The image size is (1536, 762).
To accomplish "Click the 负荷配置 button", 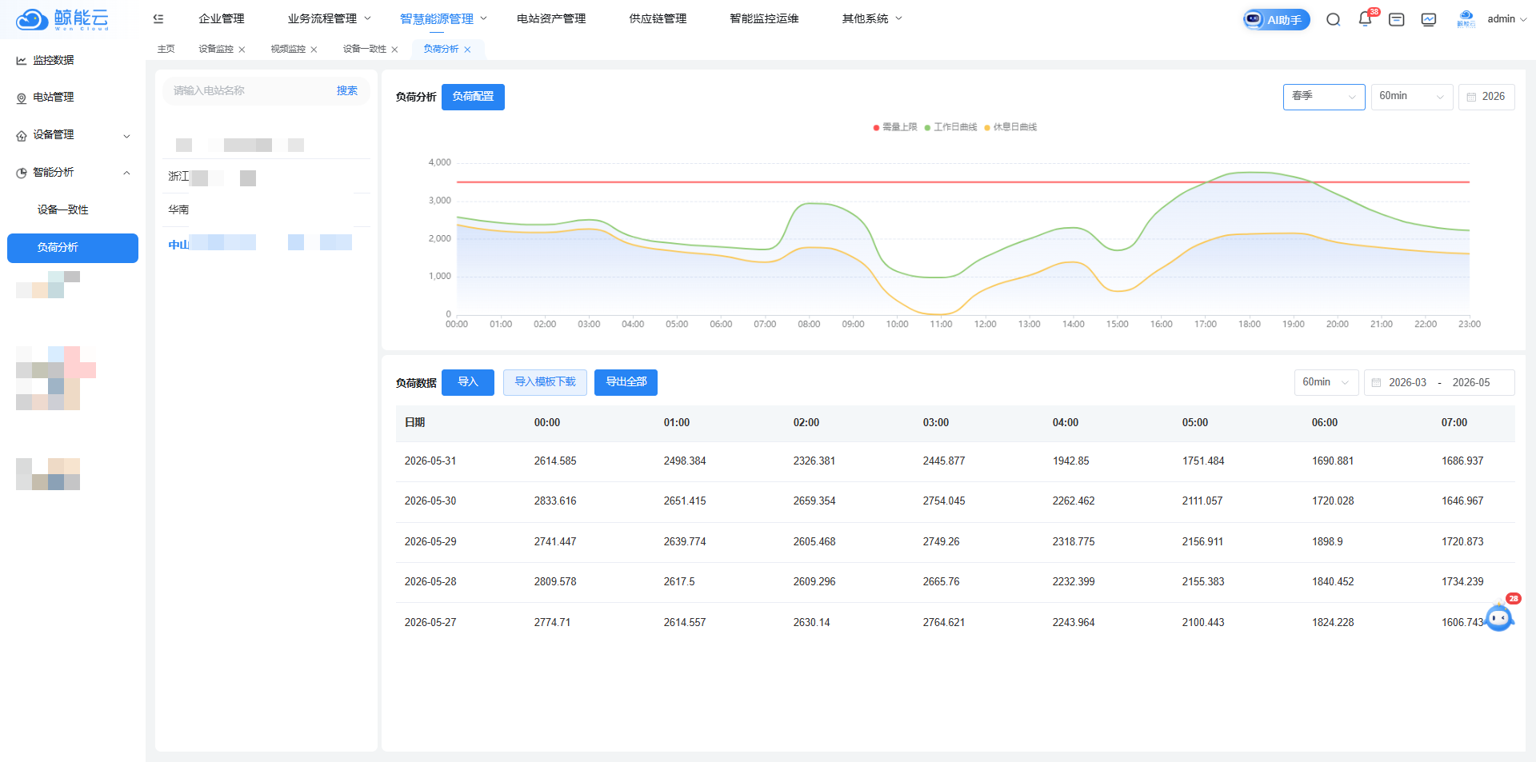I will (x=473, y=97).
